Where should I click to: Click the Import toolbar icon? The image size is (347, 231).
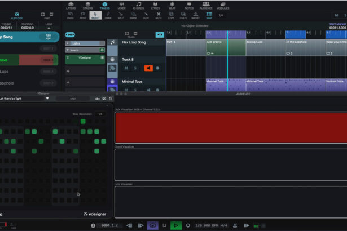196,15
